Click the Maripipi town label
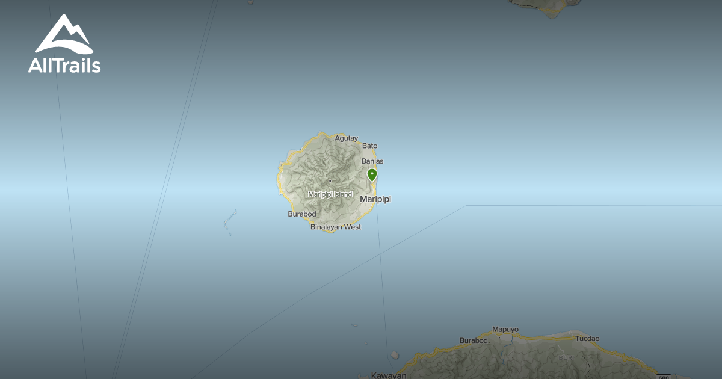 [375, 199]
